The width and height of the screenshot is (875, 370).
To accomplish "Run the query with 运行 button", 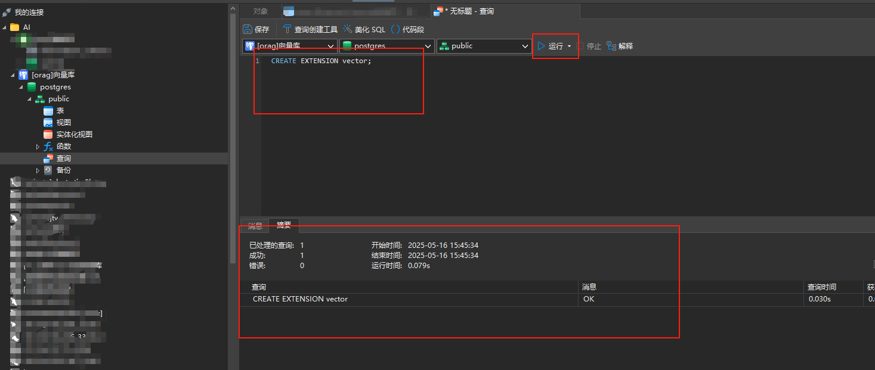I will [551, 46].
